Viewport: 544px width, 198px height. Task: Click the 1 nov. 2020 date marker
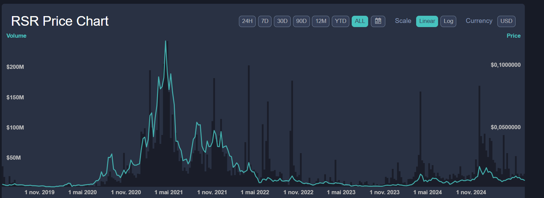click(x=126, y=192)
